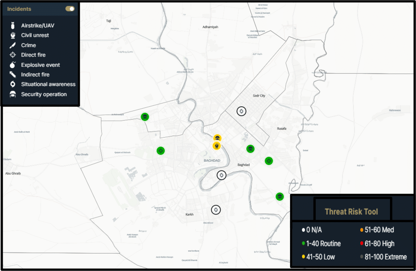
Task: Click the Adhamiyah label on the map
Action: (x=210, y=27)
